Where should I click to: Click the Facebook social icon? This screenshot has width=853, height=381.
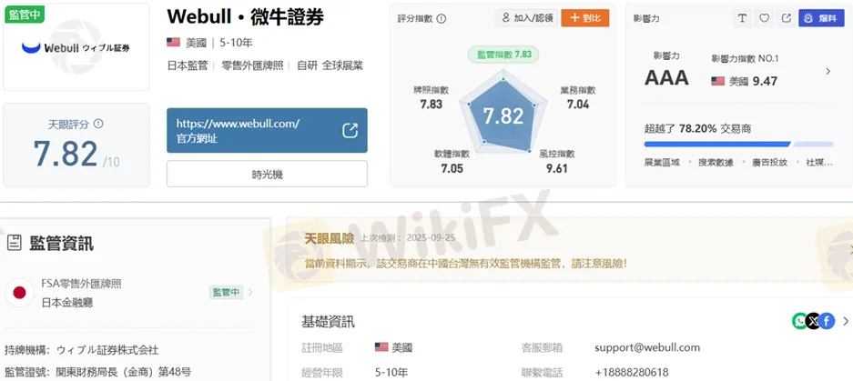click(x=827, y=321)
